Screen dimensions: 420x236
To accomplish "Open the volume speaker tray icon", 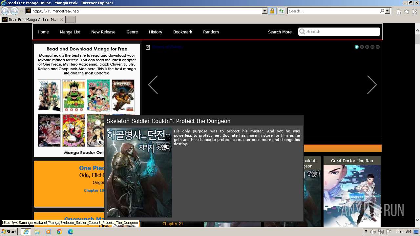I will 373,232.
